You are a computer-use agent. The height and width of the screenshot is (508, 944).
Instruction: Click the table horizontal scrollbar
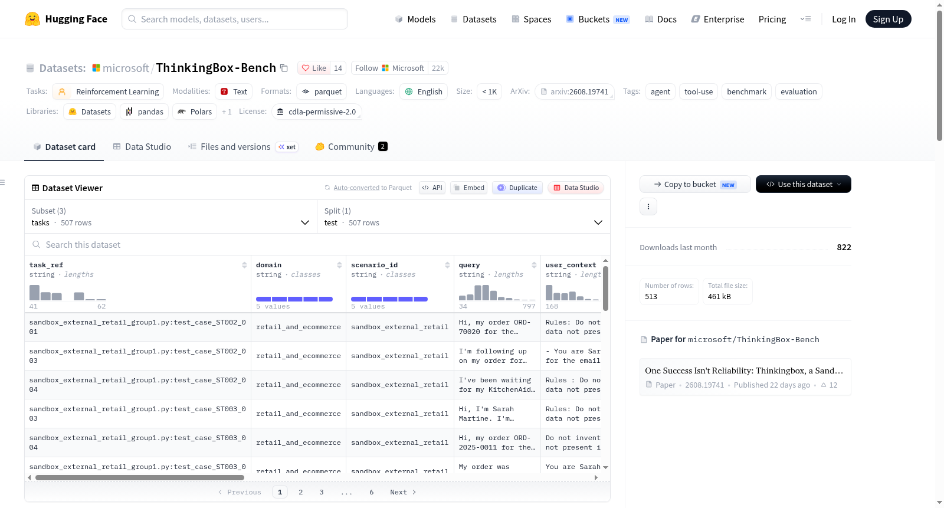(x=140, y=477)
